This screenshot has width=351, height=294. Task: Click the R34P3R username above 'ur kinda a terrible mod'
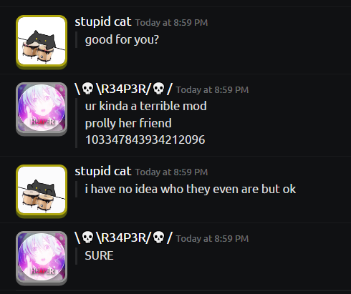point(123,89)
